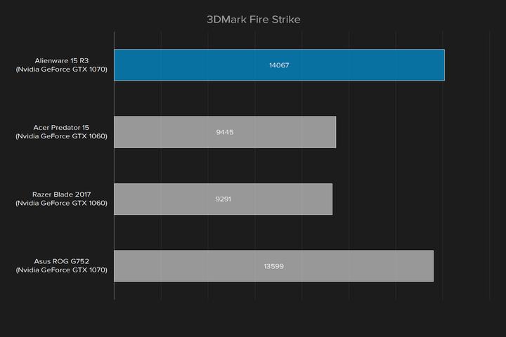
Task: Click the right end of the Alienware bar
Action: pyautogui.click(x=441, y=65)
